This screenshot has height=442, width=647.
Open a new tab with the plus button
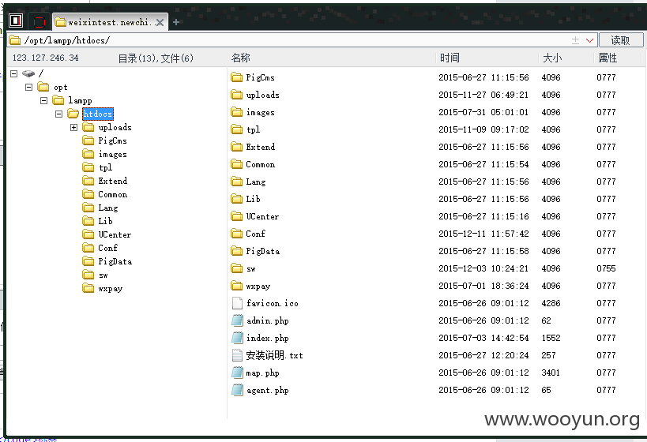(x=176, y=22)
